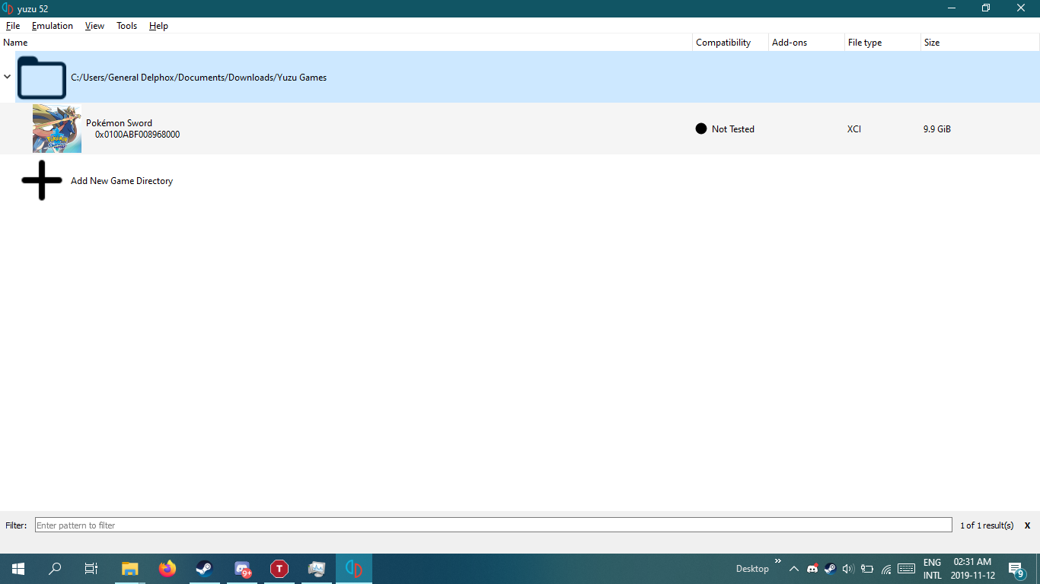Image resolution: width=1040 pixels, height=584 pixels.
Task: Sort by the Add-ons column header
Action: 807,43
